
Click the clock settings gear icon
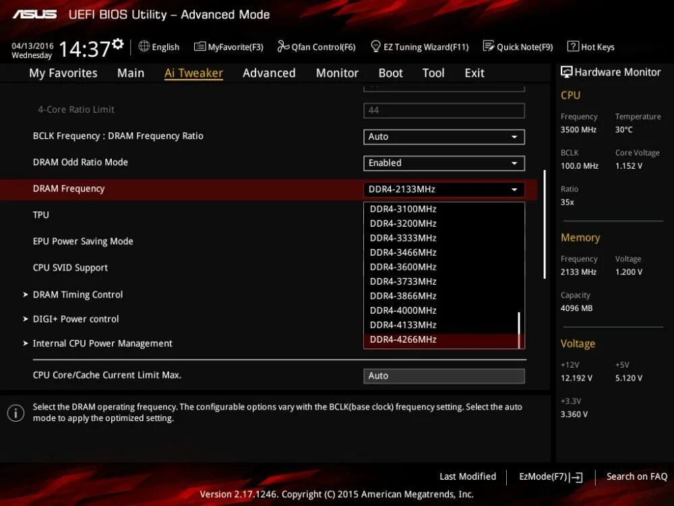[x=118, y=43]
